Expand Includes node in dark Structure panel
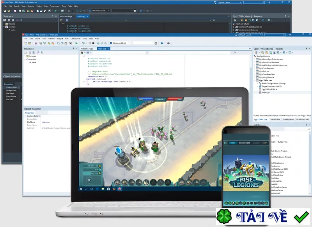 [x=4, y=24]
